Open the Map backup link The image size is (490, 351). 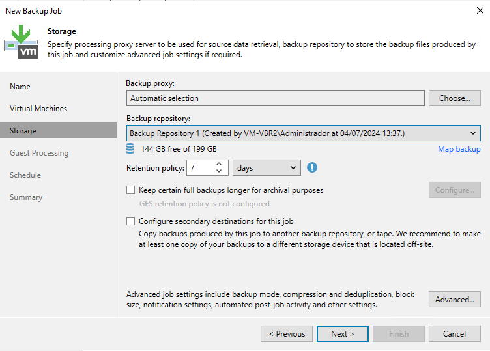(x=459, y=149)
